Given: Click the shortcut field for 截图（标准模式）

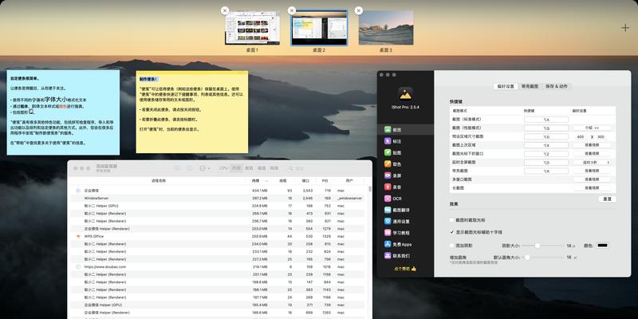Looking at the screenshot, I should pos(546,120).
